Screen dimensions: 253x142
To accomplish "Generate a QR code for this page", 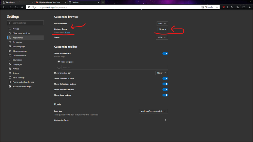I will [x=207, y=7].
